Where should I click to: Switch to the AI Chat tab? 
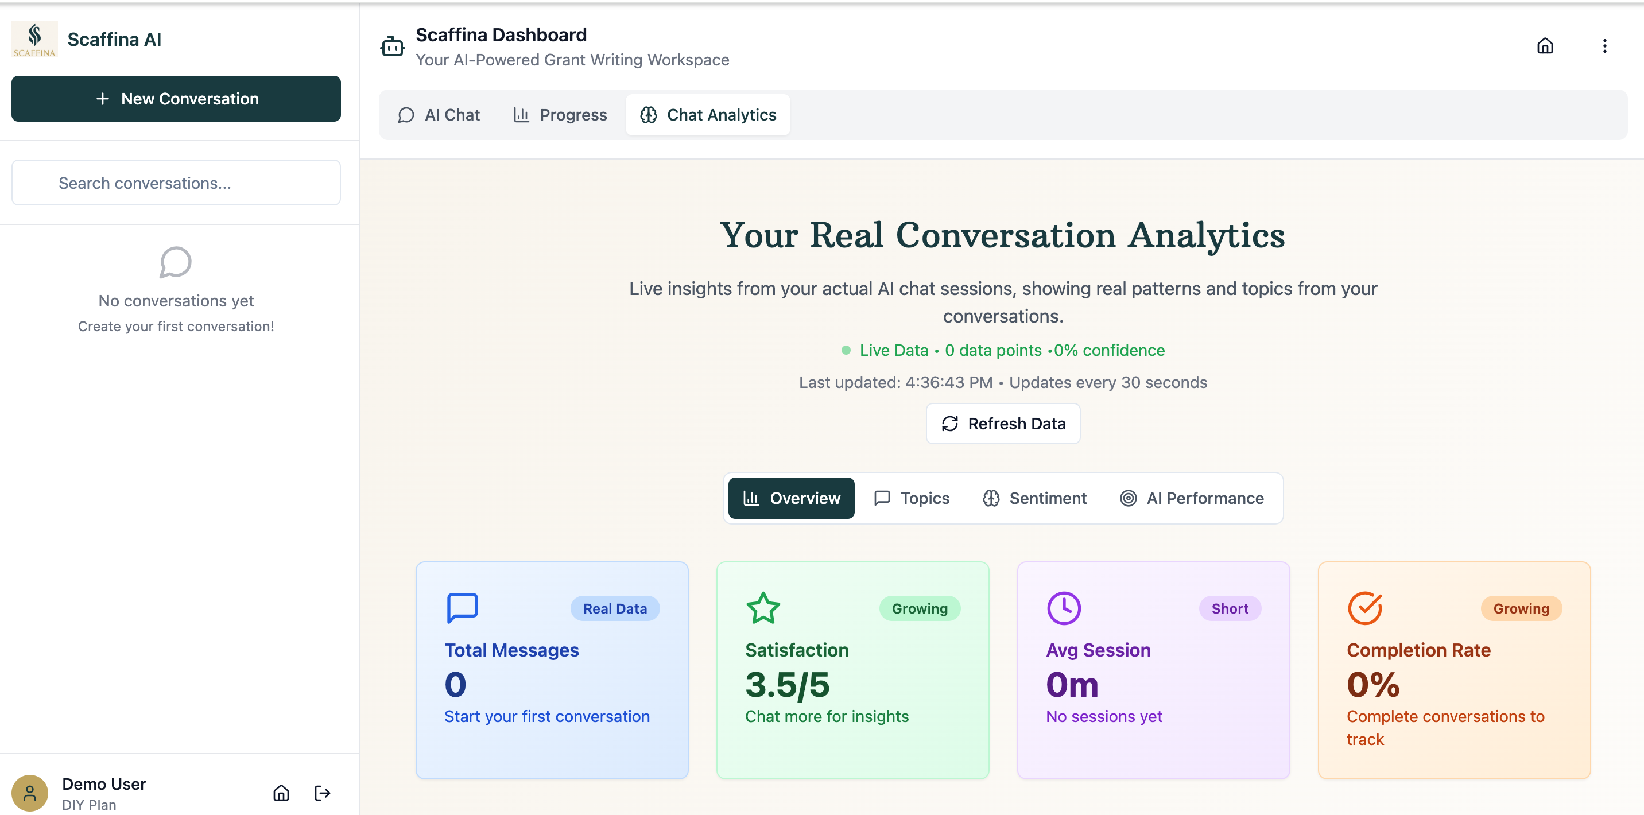(439, 115)
